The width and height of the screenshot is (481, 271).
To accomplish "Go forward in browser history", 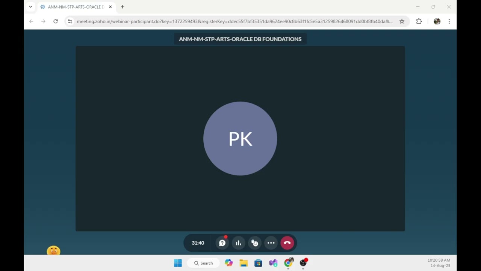I will (x=43, y=21).
